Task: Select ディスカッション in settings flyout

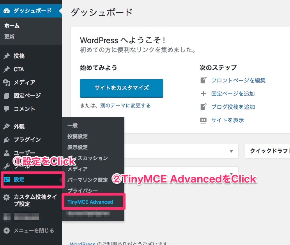Action: point(88,158)
